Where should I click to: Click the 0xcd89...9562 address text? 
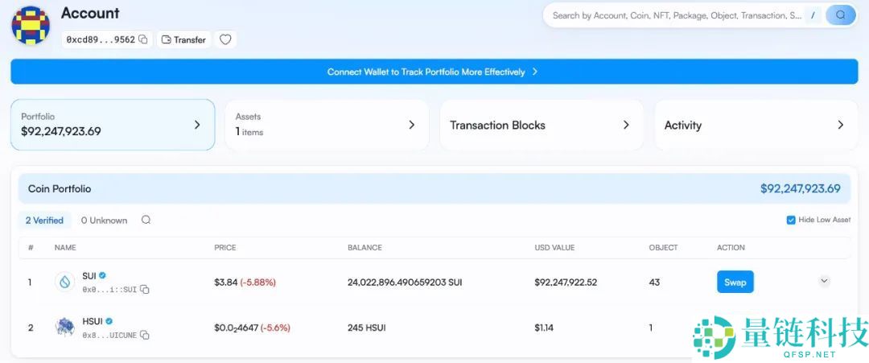click(101, 39)
